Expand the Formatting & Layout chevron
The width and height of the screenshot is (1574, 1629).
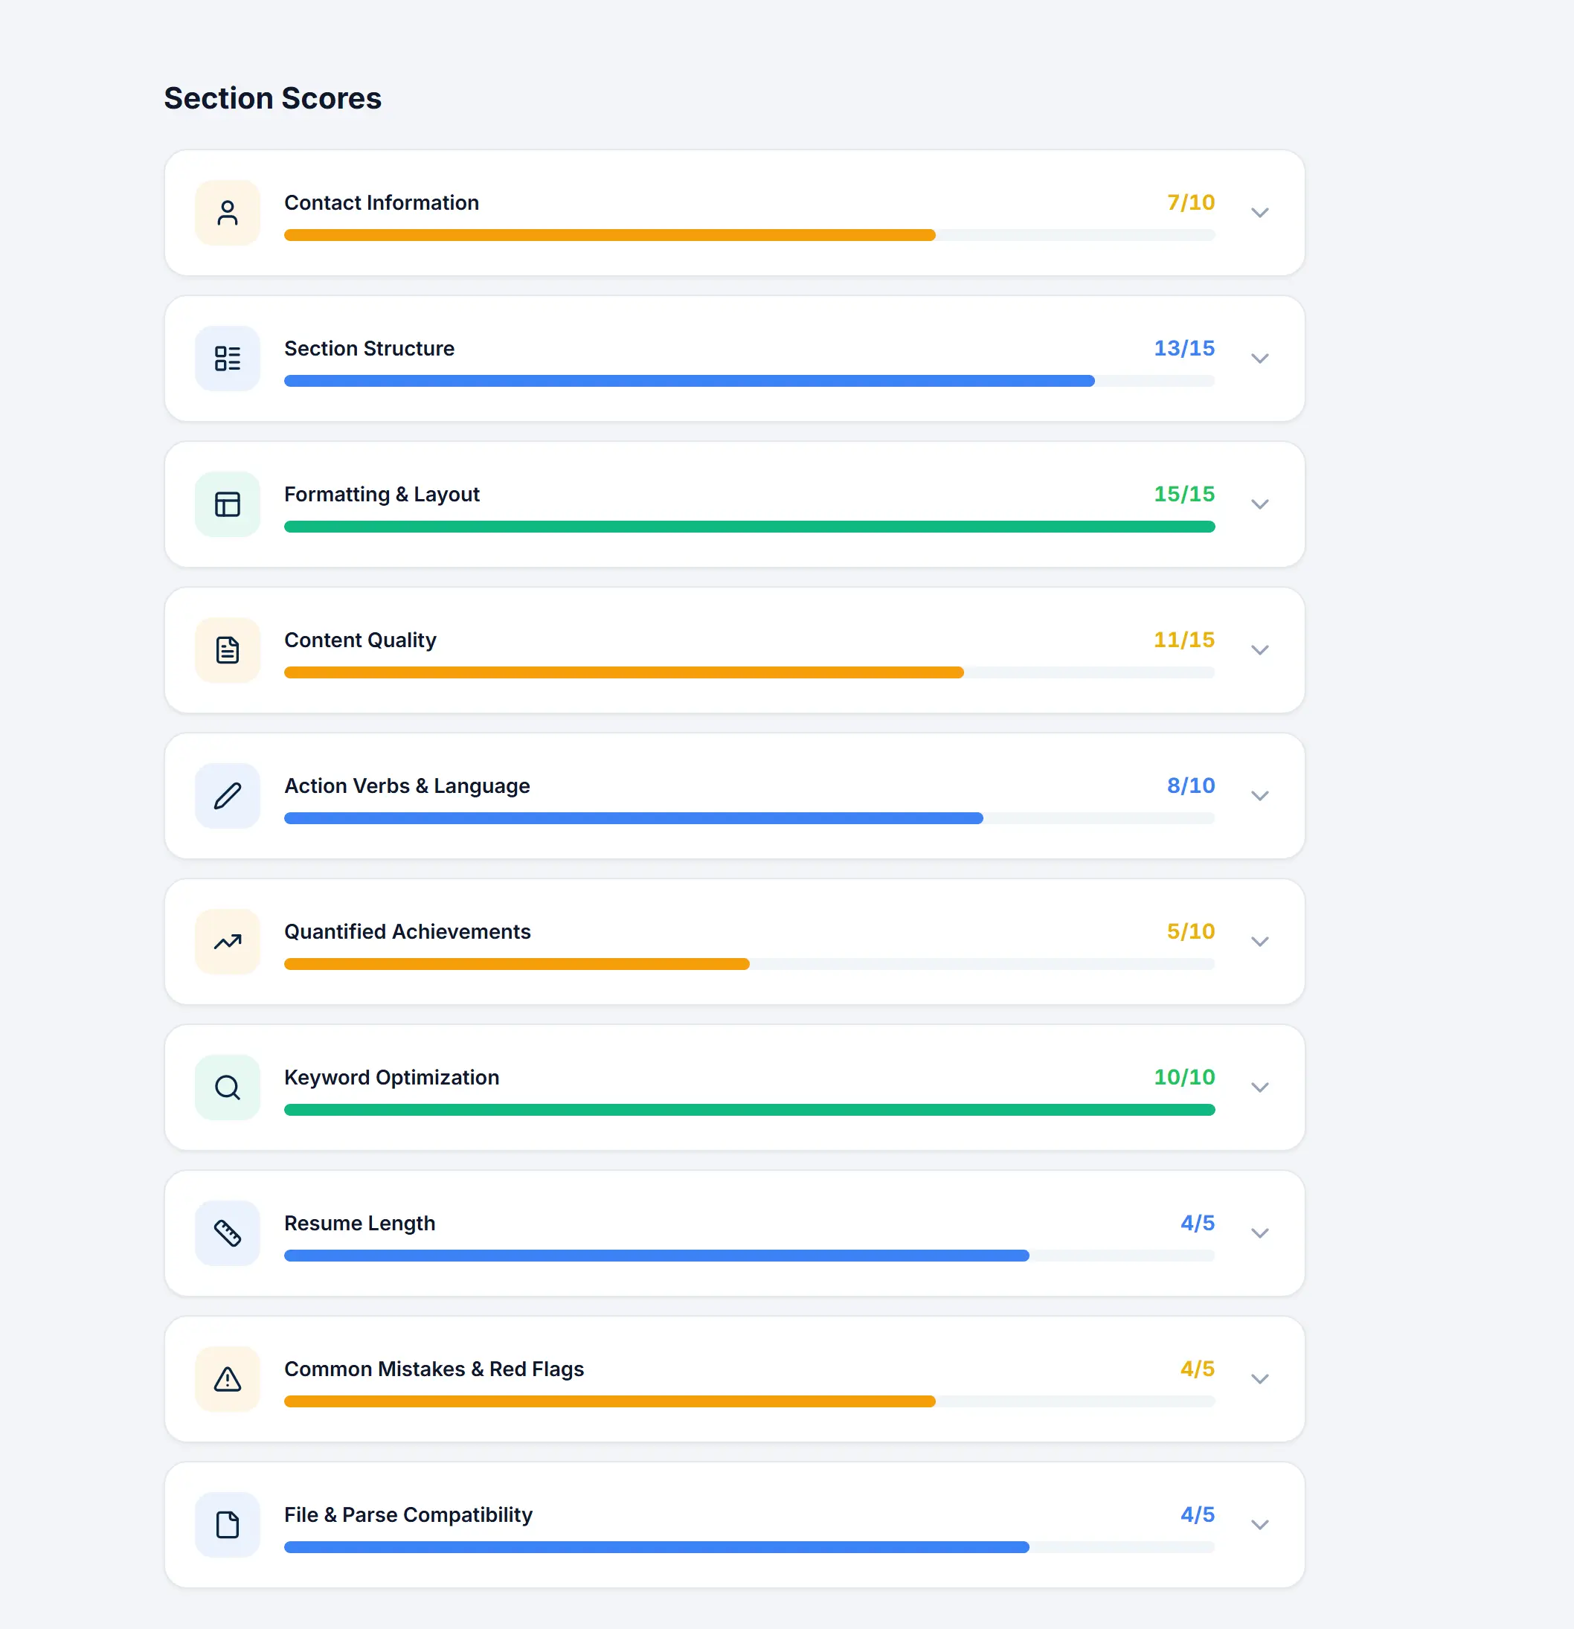pos(1260,504)
